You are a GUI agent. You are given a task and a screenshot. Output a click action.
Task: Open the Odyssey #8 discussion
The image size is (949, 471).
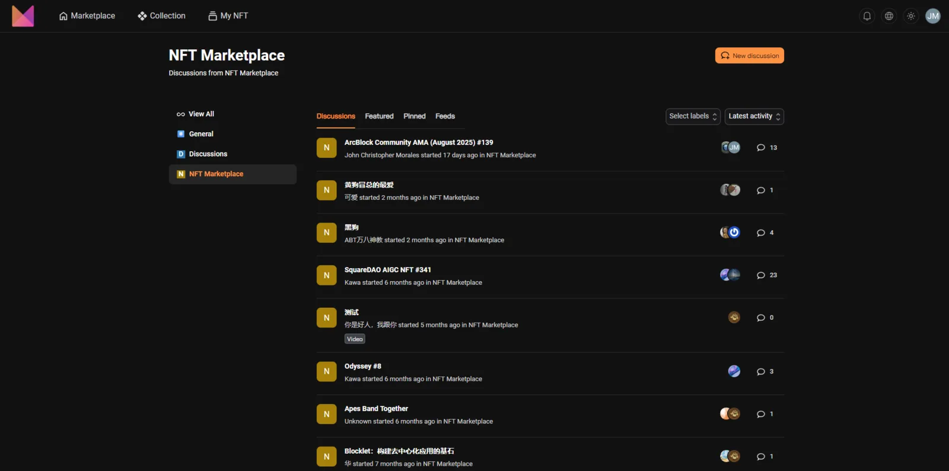[363, 367]
